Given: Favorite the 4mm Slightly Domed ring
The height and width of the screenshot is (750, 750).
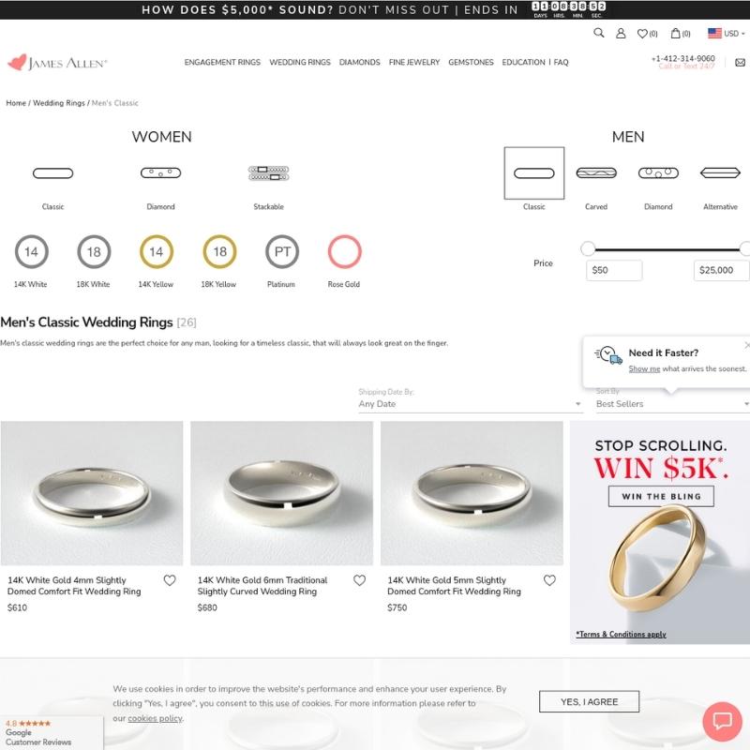Looking at the screenshot, I should pyautogui.click(x=170, y=580).
